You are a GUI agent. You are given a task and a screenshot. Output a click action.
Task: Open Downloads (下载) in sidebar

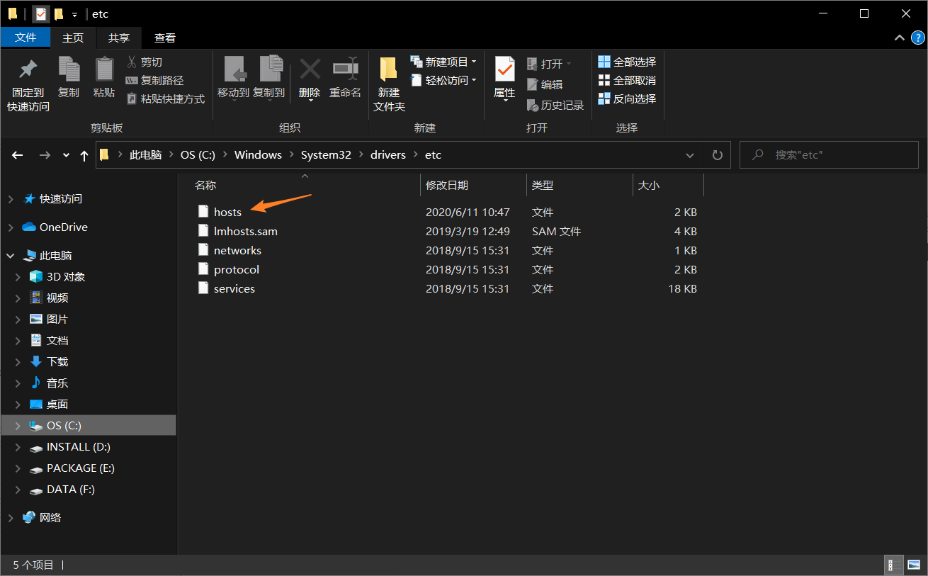click(x=57, y=362)
